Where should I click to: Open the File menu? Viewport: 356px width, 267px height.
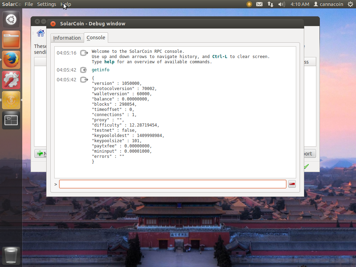click(29, 4)
